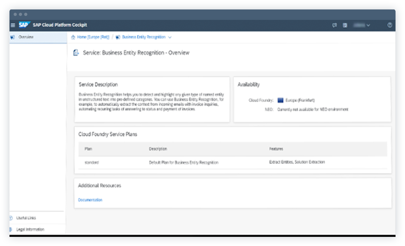Click the 'Service Description' heading
The width and height of the screenshot is (405, 246).
98,85
